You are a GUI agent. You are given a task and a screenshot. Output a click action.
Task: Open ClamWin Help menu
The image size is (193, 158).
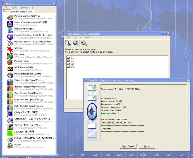pyautogui.click(x=88, y=37)
